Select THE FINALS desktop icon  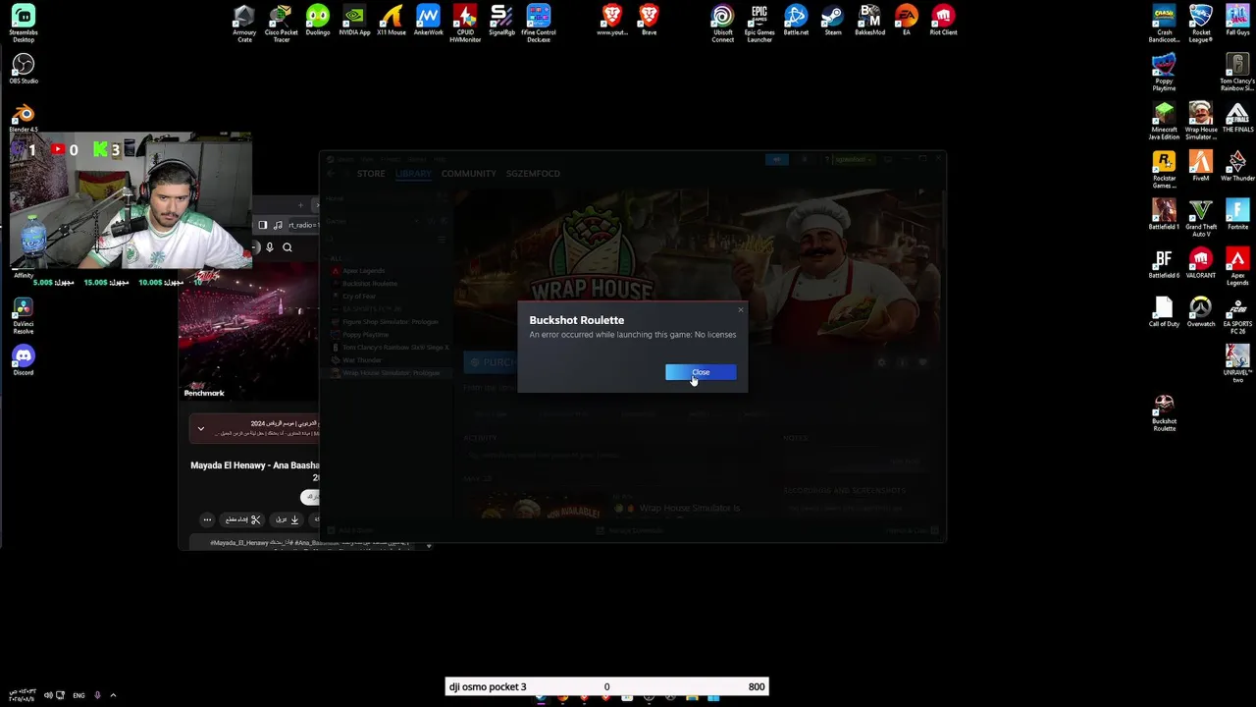[1237, 117]
